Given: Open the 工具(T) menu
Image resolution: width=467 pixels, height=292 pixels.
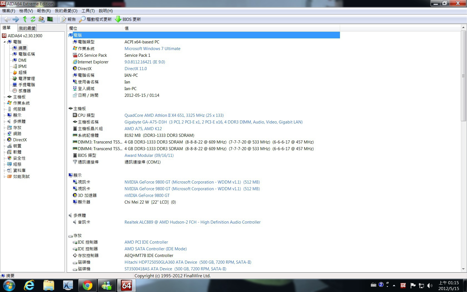Looking at the screenshot, I should 88,11.
